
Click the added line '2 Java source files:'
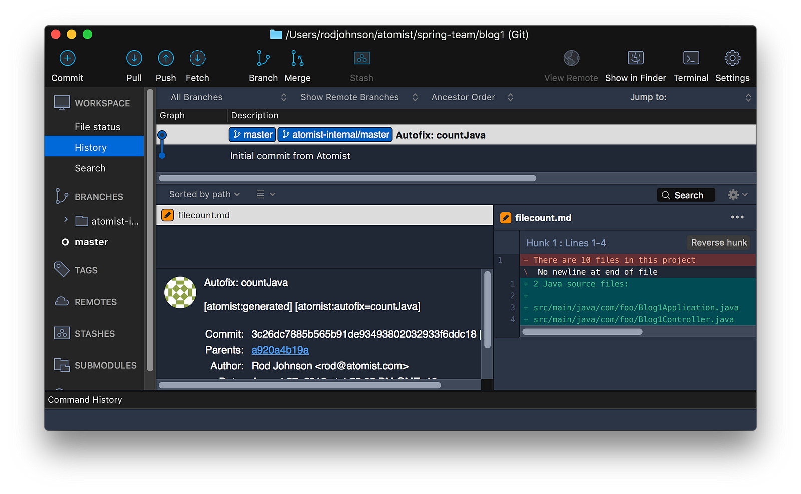coord(638,284)
